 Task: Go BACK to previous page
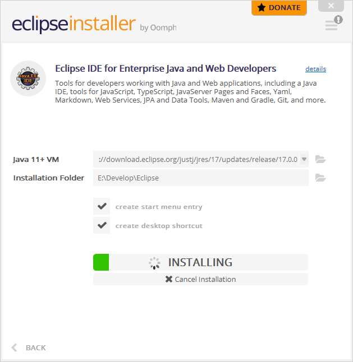[x=29, y=347]
